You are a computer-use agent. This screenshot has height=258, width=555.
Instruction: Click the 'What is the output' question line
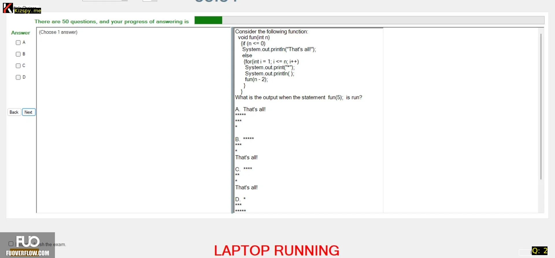pos(299,97)
